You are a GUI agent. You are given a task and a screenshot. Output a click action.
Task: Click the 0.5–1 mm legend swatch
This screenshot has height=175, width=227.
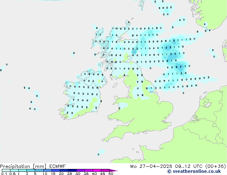[14, 170]
